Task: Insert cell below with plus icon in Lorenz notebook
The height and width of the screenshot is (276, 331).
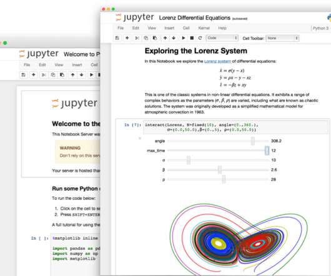Action: (127, 38)
